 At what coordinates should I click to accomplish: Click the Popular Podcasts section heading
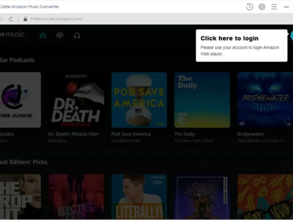coord(17,60)
